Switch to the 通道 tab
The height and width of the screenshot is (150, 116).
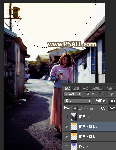point(76,88)
